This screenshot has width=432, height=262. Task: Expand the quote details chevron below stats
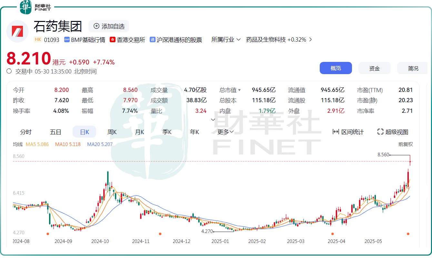tap(213, 120)
